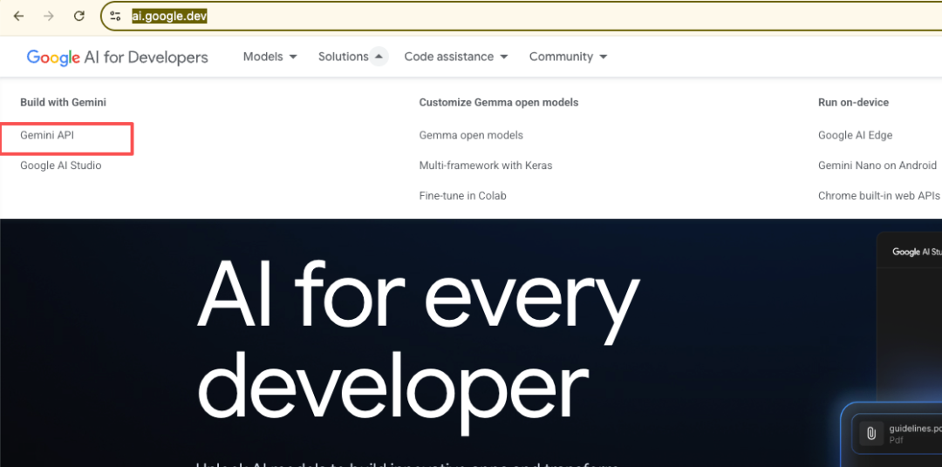Open Gemma open models link

pyautogui.click(x=471, y=135)
